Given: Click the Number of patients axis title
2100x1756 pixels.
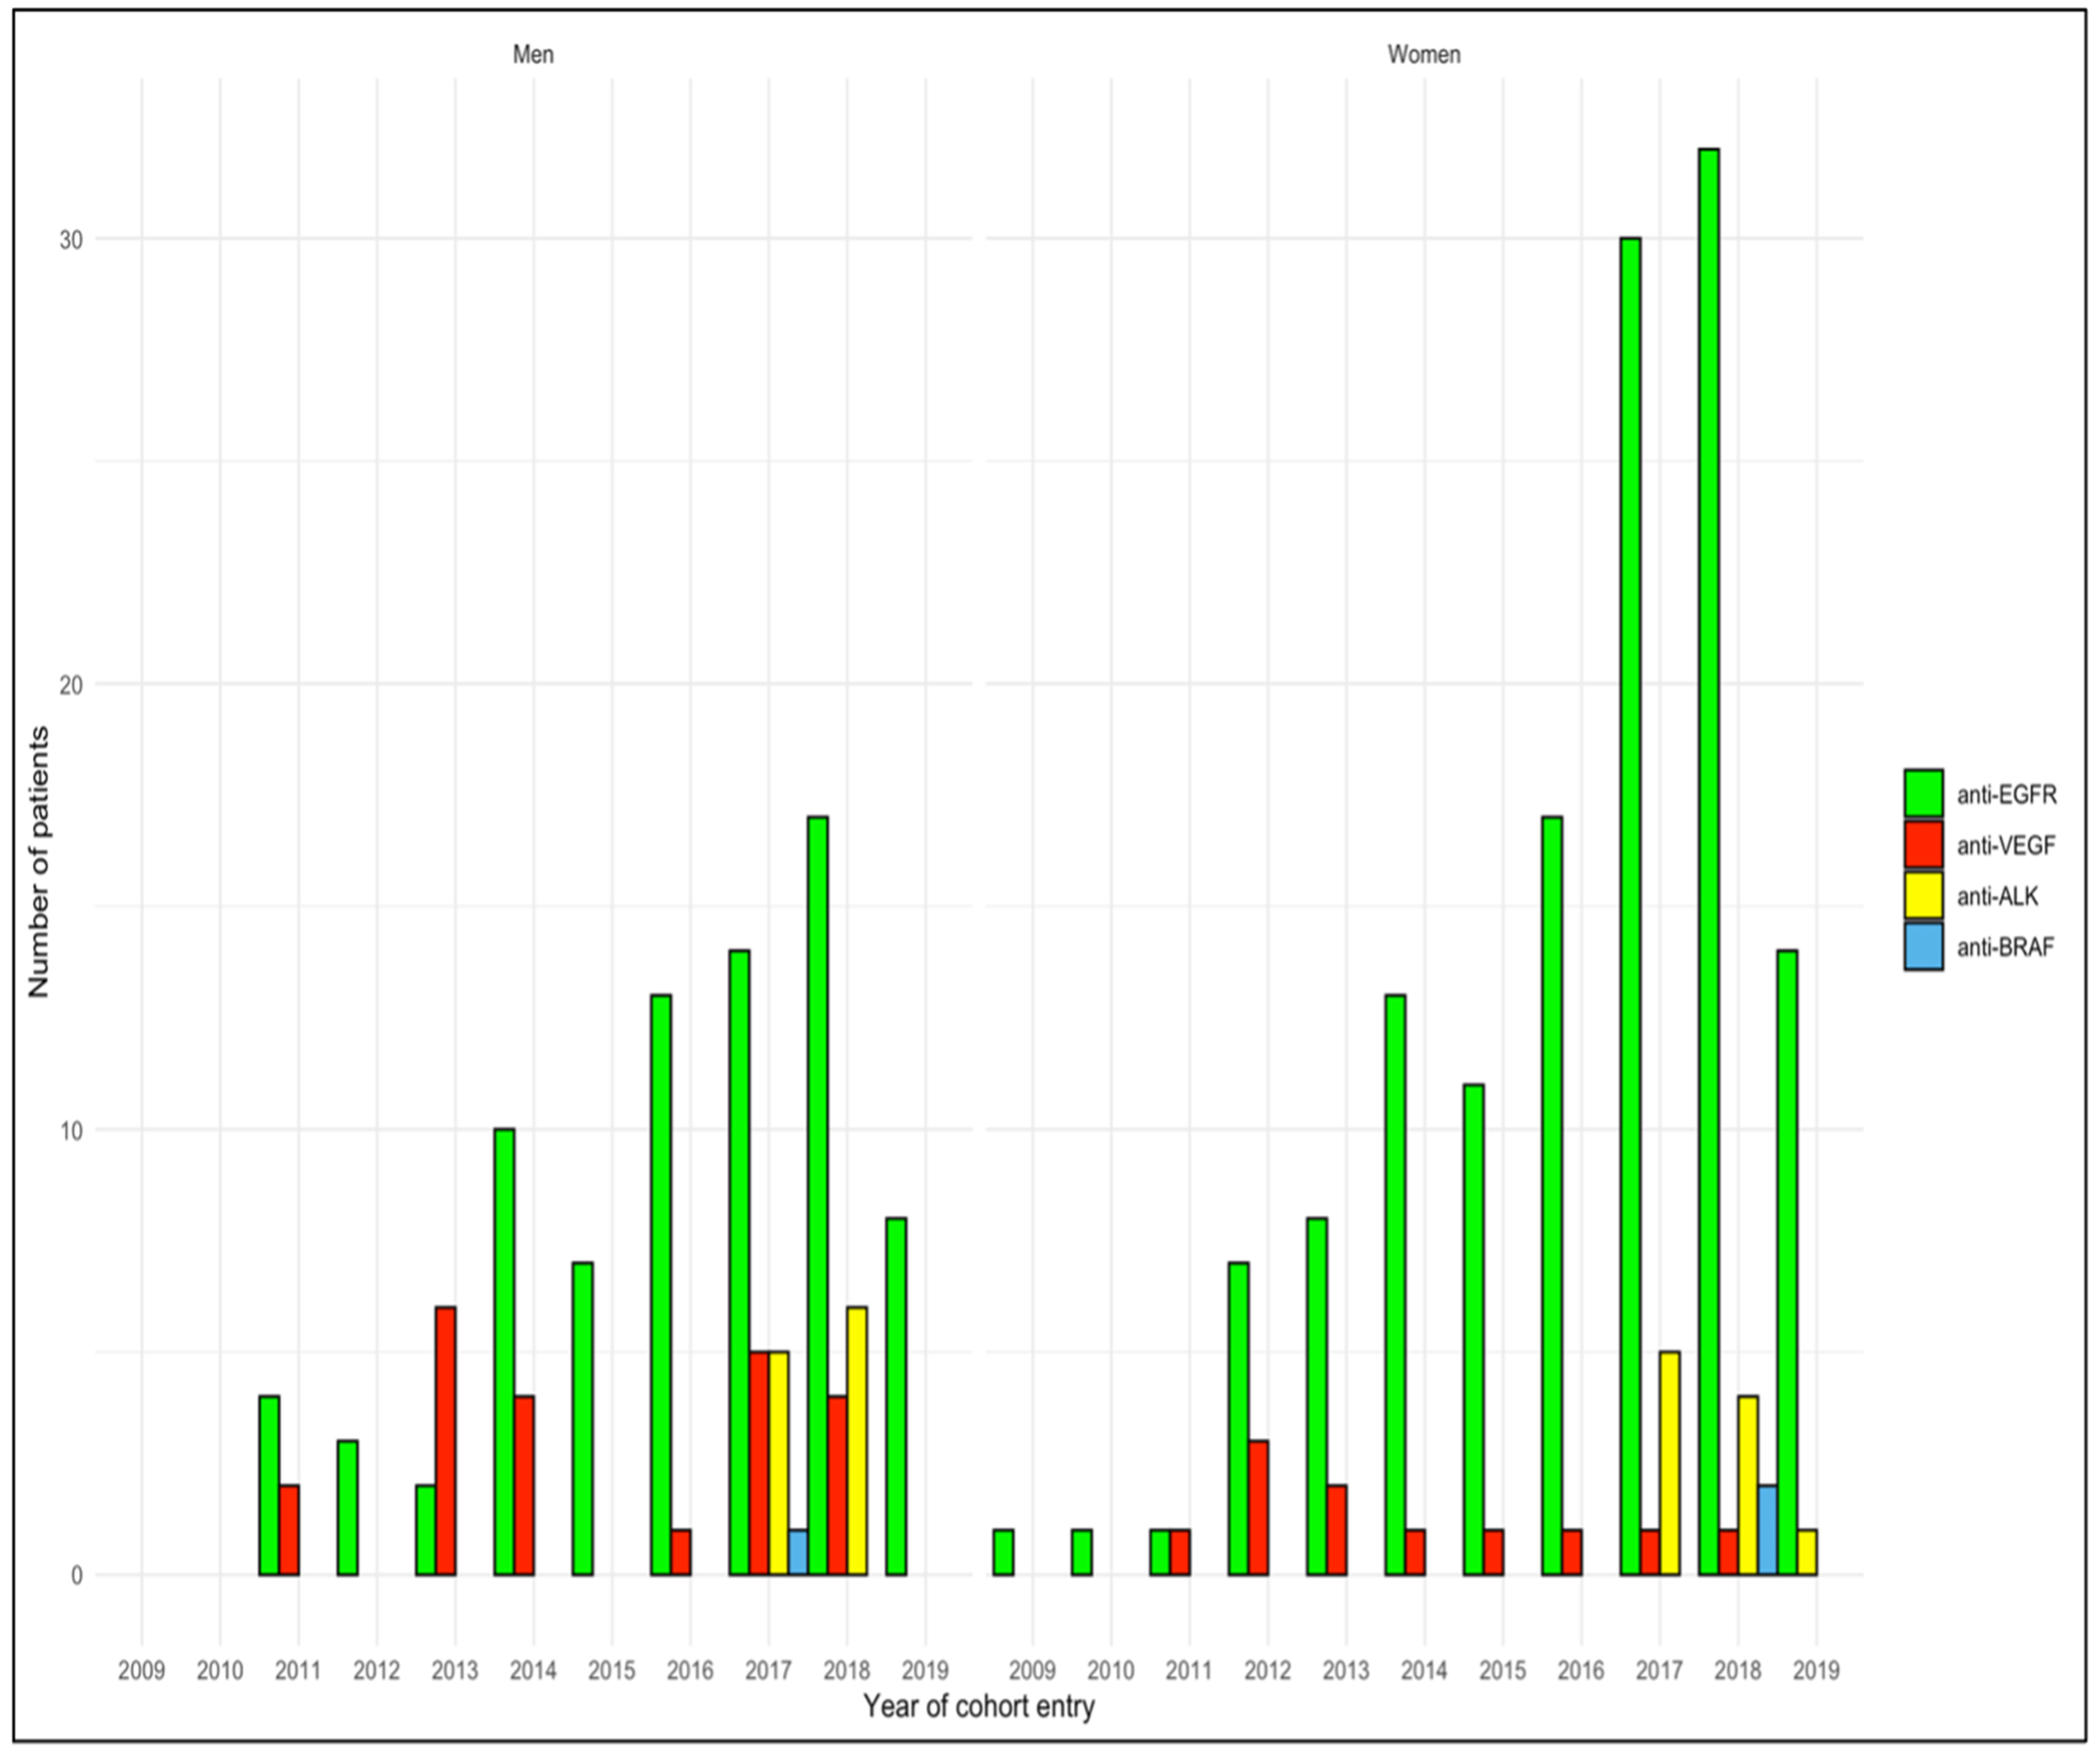Looking at the screenshot, I should coord(38,862).
